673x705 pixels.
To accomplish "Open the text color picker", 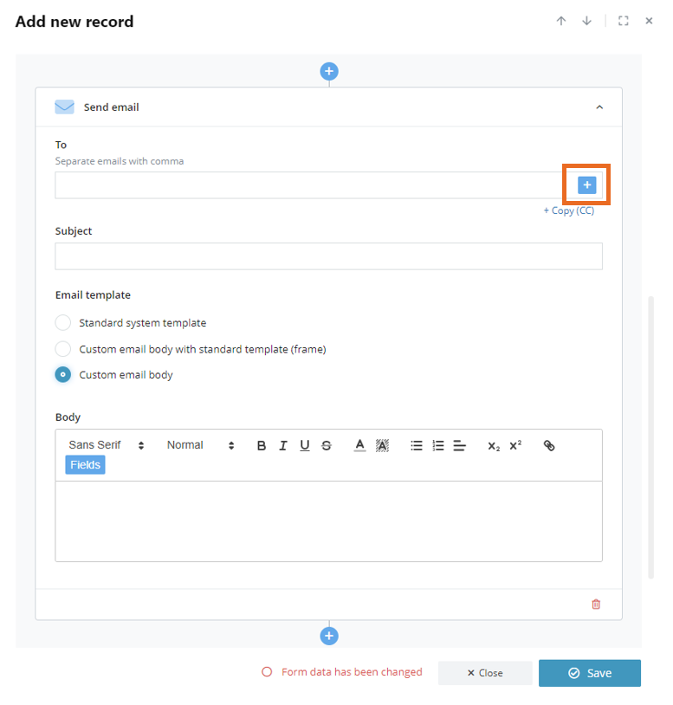I will coord(359,445).
